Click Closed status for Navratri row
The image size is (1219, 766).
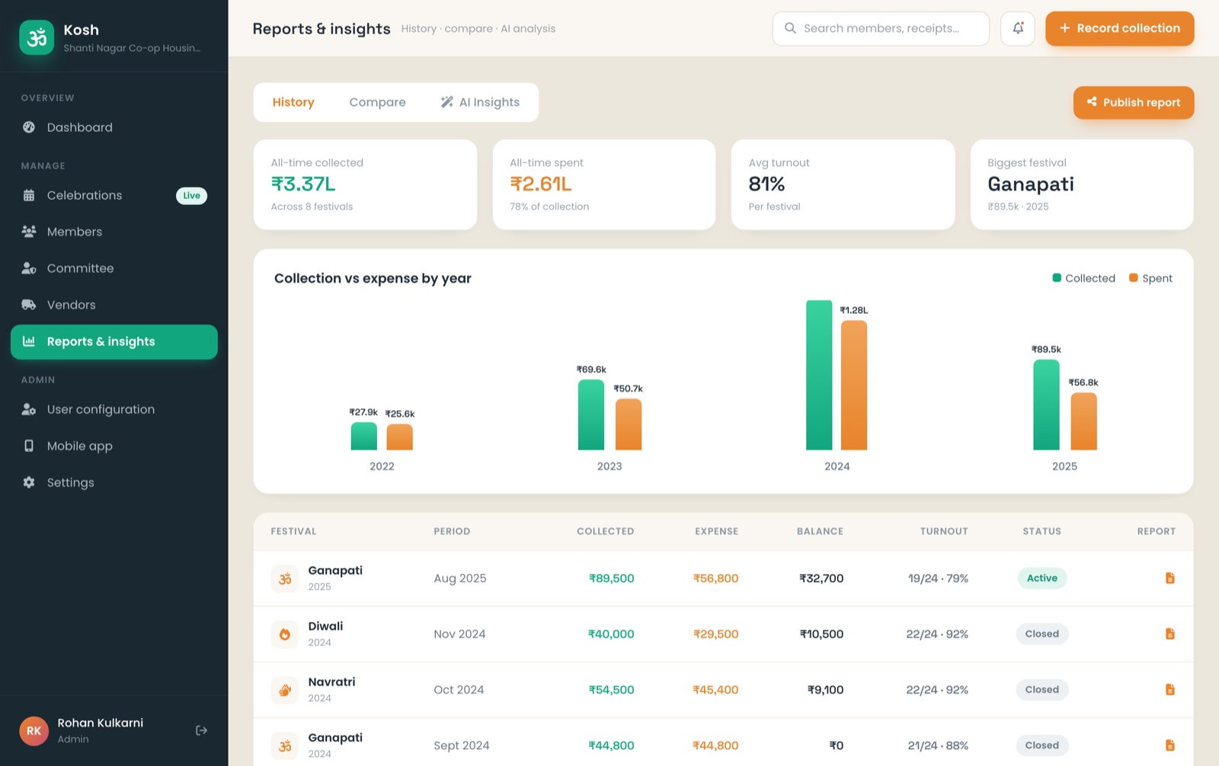point(1042,690)
